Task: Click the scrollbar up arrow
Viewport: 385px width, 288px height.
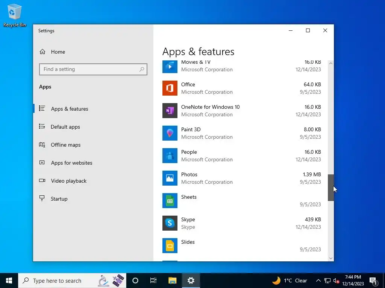Action: coord(331,63)
